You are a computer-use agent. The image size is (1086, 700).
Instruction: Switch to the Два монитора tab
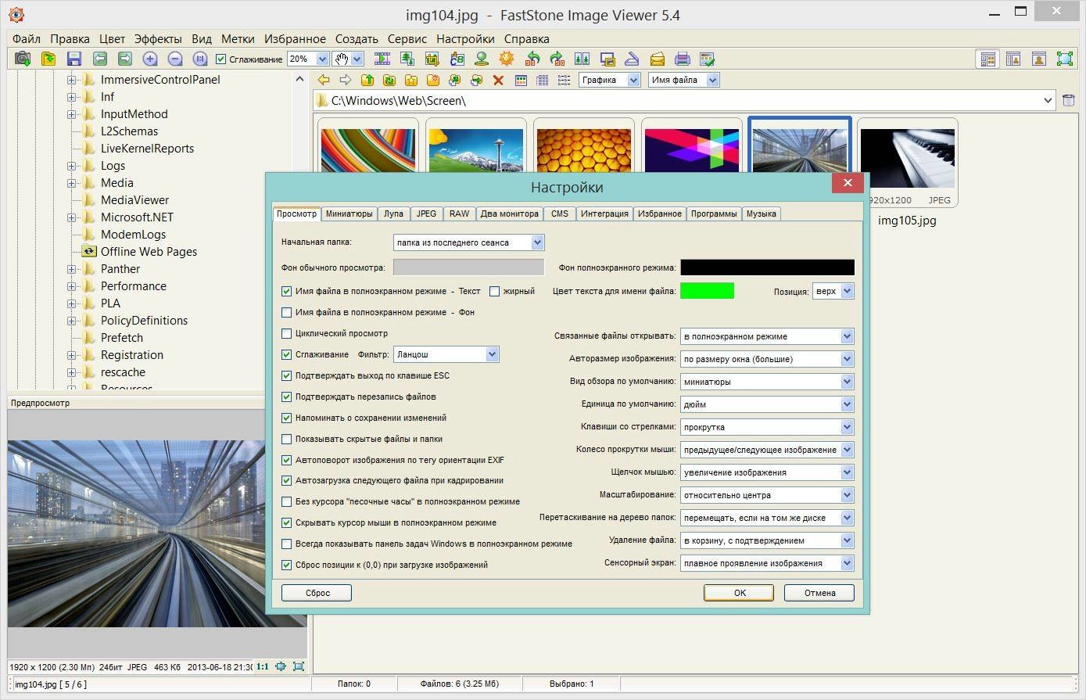(510, 214)
